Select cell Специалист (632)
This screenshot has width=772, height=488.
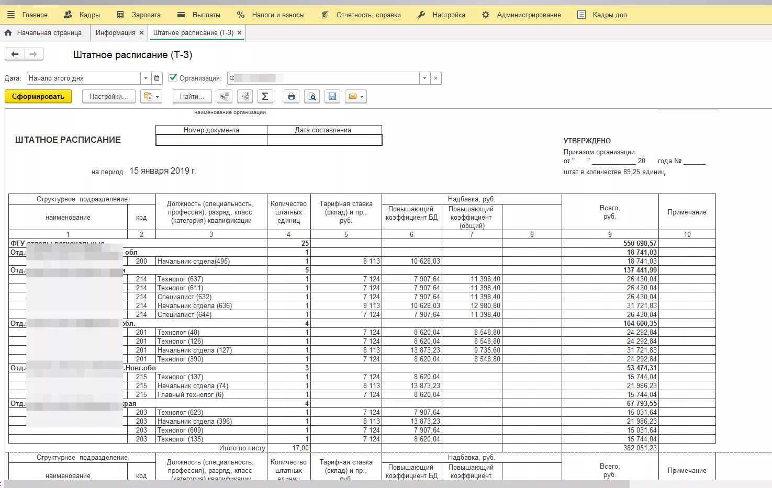pyautogui.click(x=211, y=297)
